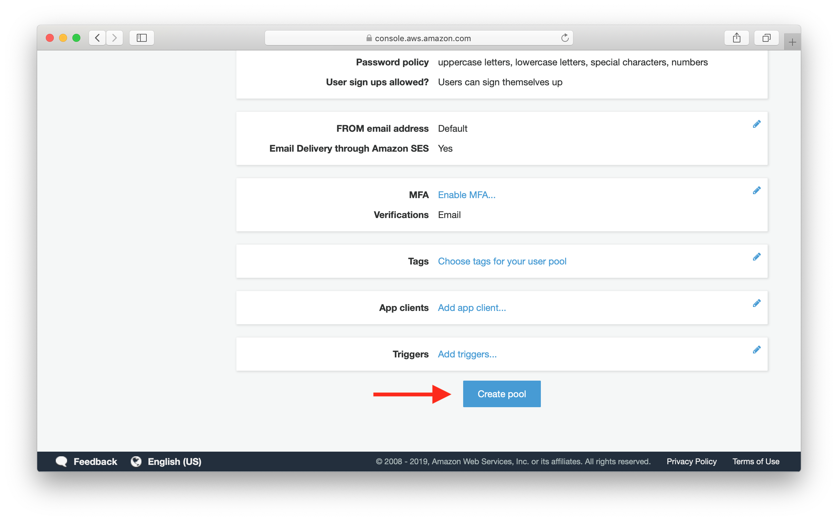Click the edit icon next to Tags section
Screen dimensions: 838x521
point(757,256)
